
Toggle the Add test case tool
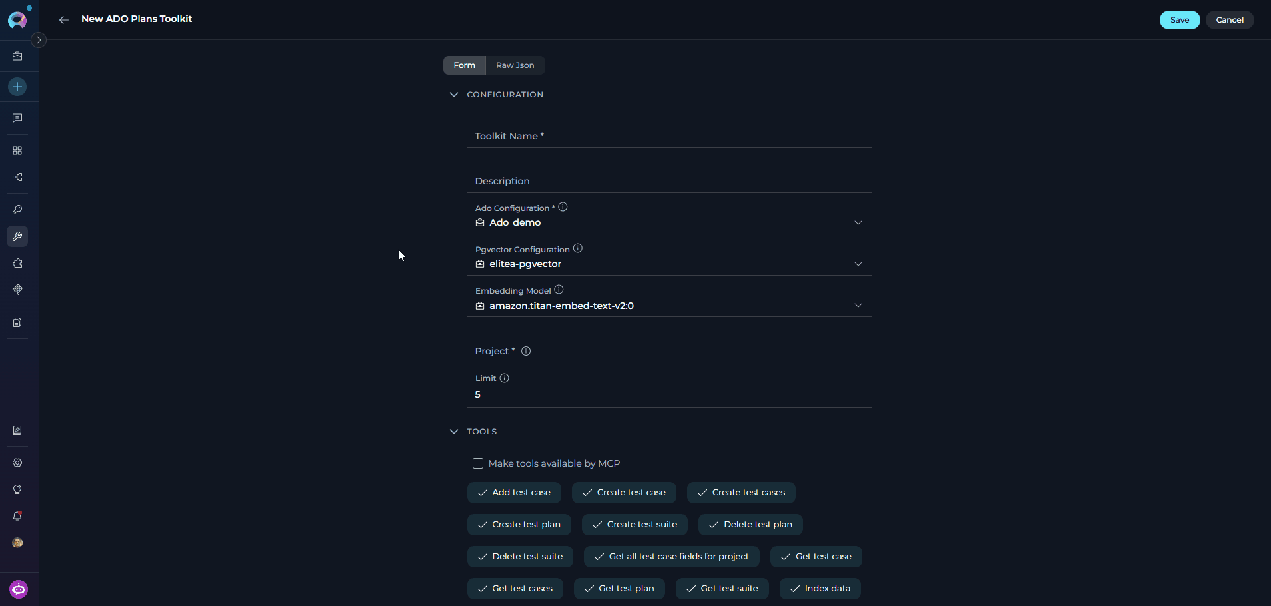pyautogui.click(x=514, y=493)
